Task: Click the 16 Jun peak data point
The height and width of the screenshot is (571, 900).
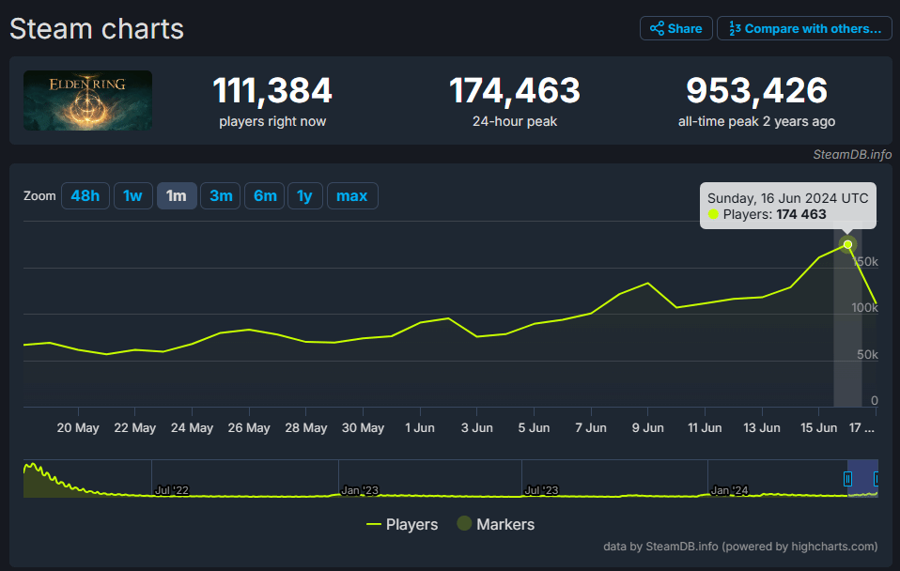Action: [847, 244]
